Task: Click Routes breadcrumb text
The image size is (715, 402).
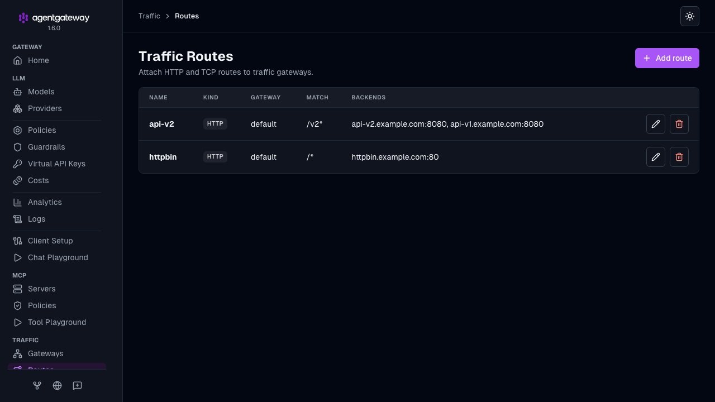Action: tap(187, 16)
